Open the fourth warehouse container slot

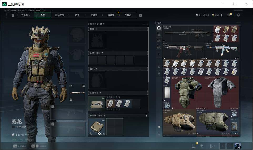[159, 47]
